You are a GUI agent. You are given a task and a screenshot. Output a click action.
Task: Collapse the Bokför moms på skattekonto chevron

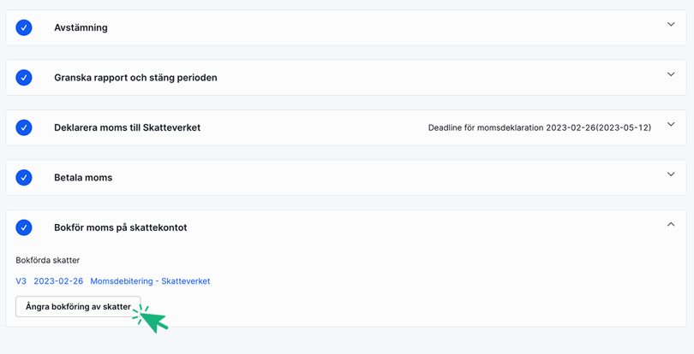tap(671, 225)
